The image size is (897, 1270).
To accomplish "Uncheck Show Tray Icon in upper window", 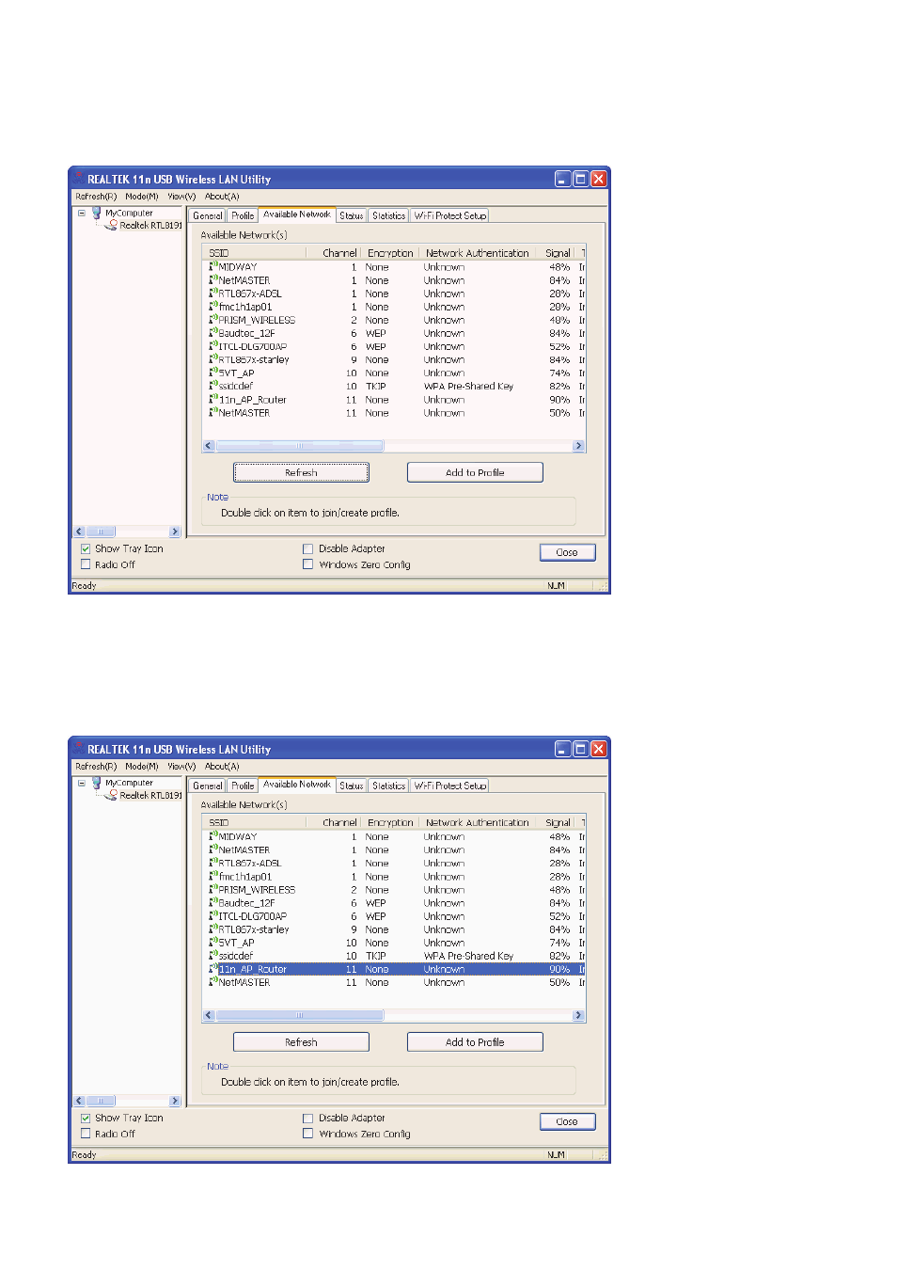I will (86, 548).
